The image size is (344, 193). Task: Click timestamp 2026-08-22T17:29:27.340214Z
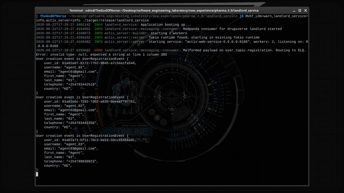[x=63, y=25]
